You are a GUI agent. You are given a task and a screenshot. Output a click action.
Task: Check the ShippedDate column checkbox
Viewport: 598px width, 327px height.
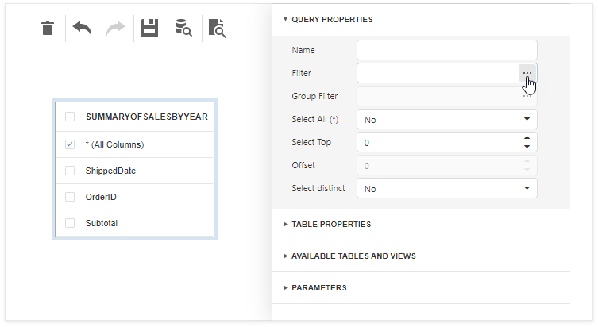(70, 171)
